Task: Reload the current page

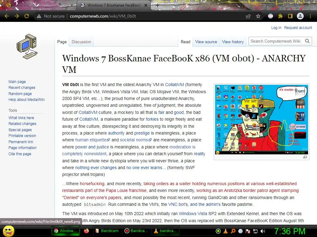Action: tap(27, 16)
